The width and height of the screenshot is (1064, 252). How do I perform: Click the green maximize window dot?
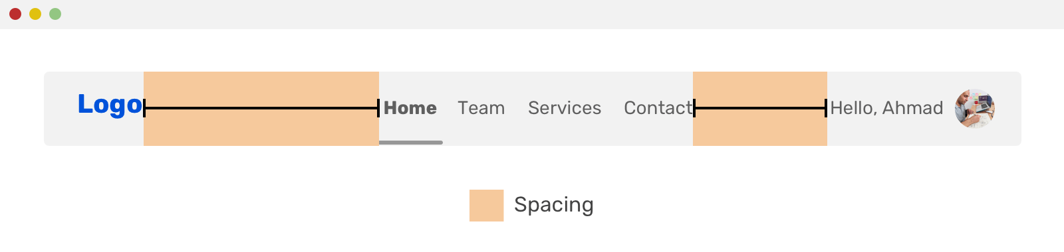point(55,14)
